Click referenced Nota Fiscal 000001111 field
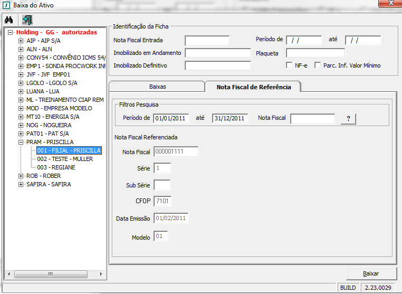 click(176, 151)
